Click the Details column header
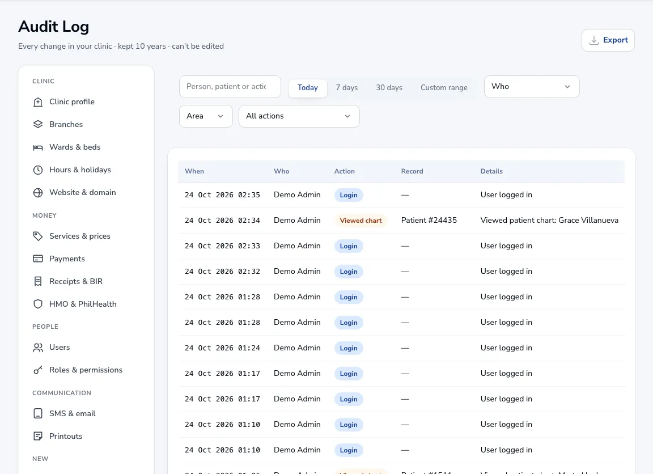Image resolution: width=653 pixels, height=474 pixels. [491, 171]
